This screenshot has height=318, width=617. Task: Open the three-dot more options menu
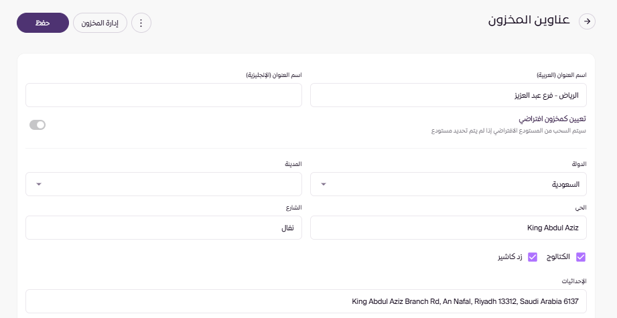tap(141, 23)
